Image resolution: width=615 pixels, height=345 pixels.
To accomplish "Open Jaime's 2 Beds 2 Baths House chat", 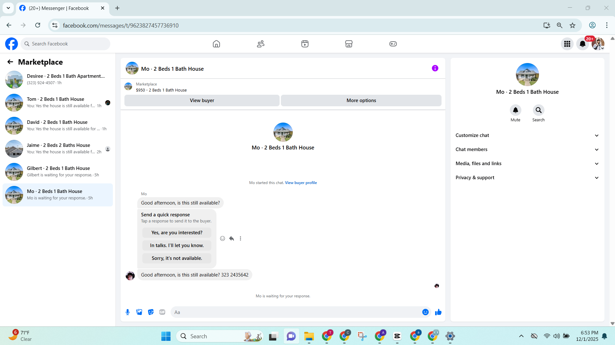I will 58,149.
